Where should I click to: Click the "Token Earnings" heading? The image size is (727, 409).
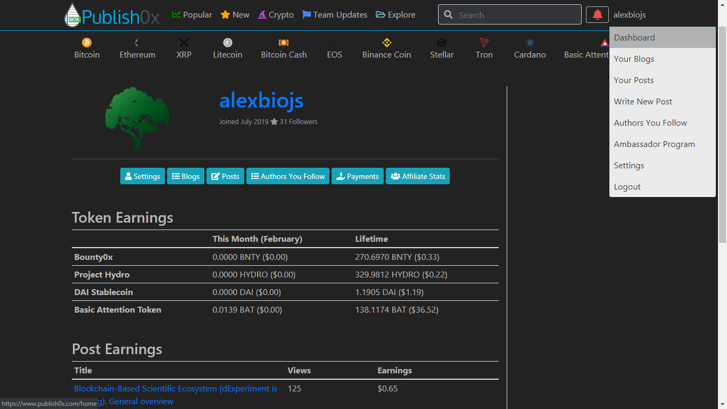coord(122,217)
